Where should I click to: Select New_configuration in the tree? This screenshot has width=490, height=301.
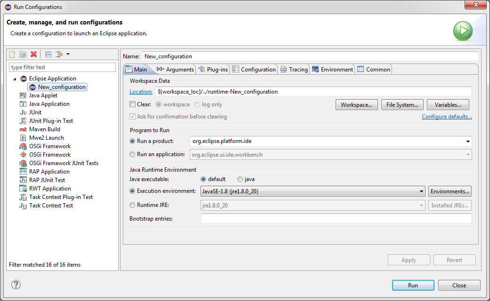(58, 87)
